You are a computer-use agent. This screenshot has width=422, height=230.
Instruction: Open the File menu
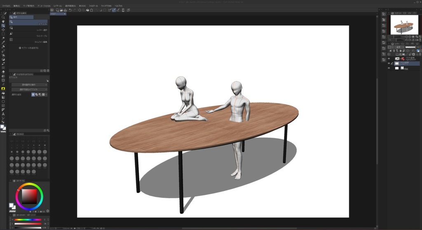(x=6, y=6)
